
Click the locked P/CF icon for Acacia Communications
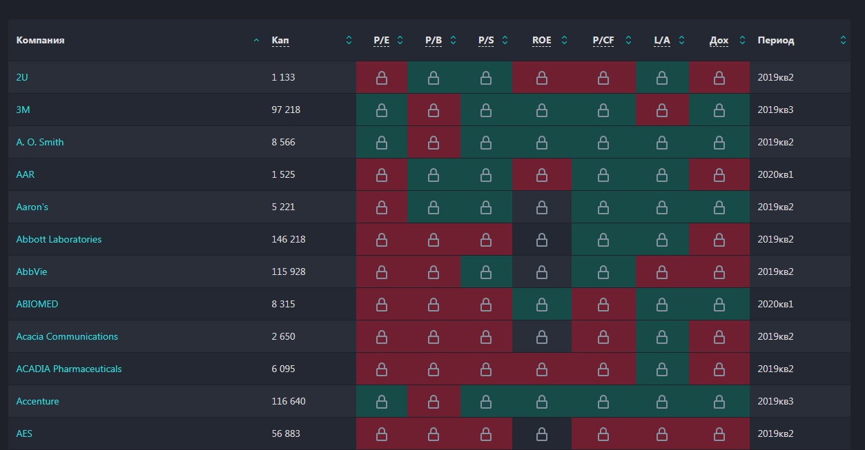click(603, 337)
